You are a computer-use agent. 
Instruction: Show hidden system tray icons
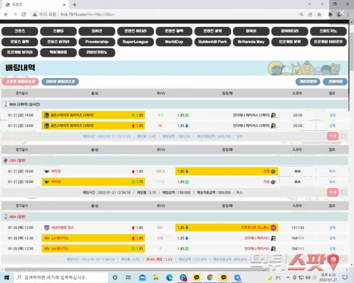coord(287,277)
